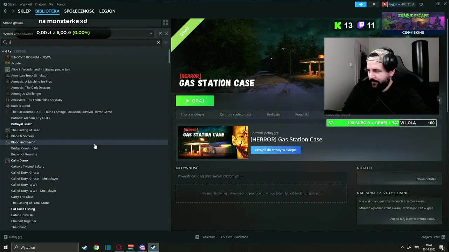Image resolution: width=449 pixels, height=252 pixels.
Task: Open advanced filter options icon
Action: 166,42
